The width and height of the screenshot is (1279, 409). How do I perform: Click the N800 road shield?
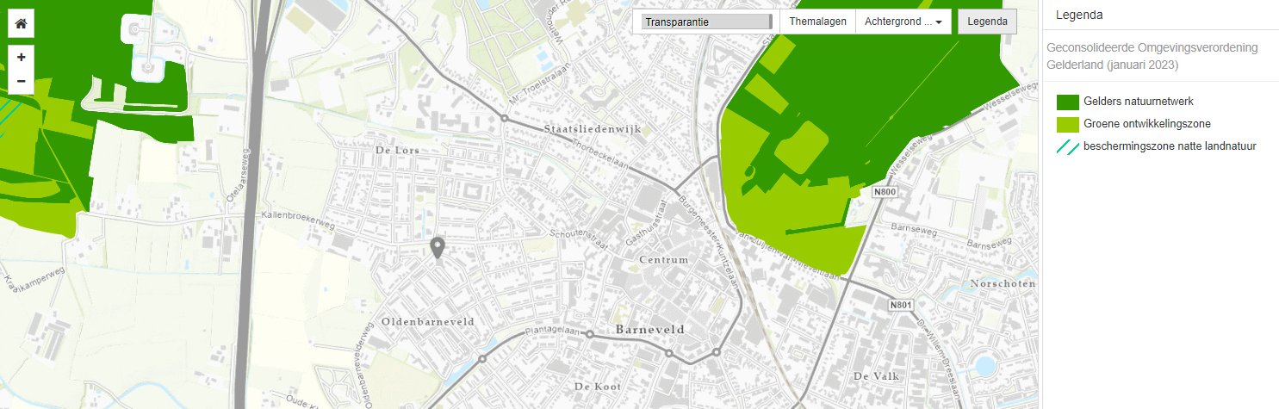884,191
